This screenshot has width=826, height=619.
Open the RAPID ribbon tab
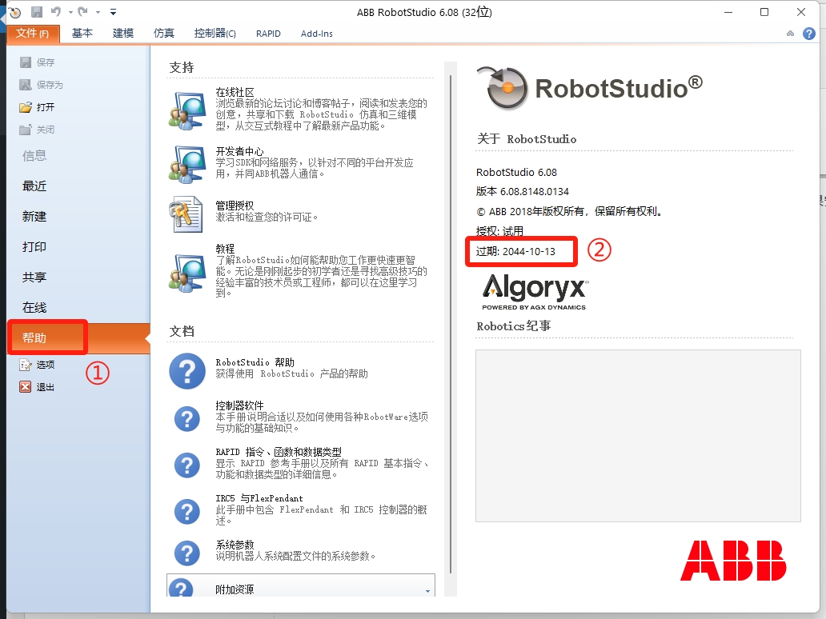pyautogui.click(x=268, y=34)
